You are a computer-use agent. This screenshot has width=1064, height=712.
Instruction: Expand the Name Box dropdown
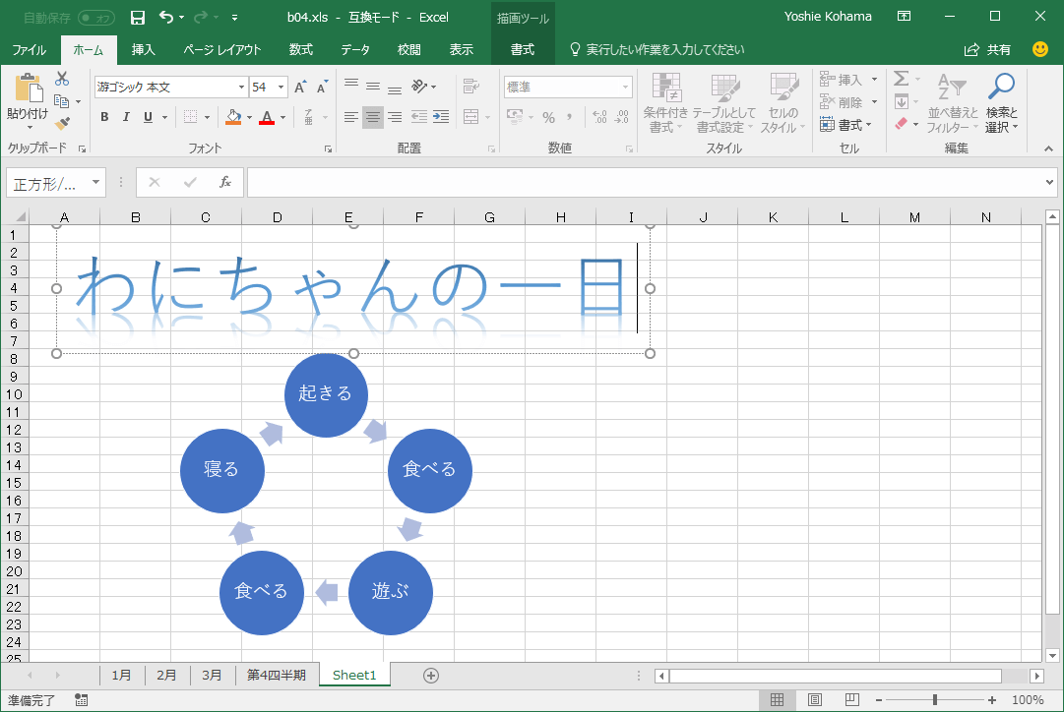(x=95, y=182)
